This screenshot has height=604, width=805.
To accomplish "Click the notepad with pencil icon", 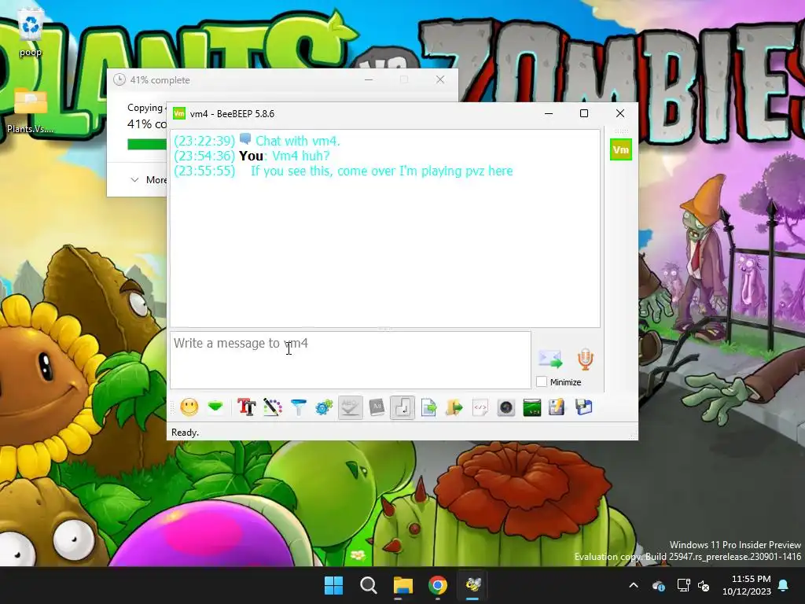I will tap(557, 407).
